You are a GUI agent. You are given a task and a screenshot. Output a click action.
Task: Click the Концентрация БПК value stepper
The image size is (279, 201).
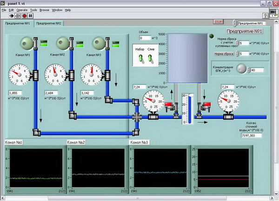click(x=249, y=70)
